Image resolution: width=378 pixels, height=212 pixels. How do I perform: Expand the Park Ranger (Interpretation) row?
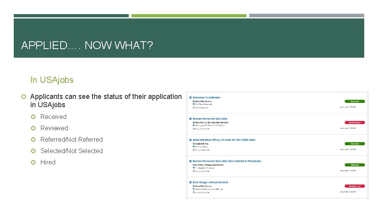tap(191, 182)
